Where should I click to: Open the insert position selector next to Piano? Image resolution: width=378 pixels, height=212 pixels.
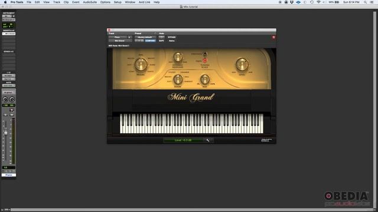tap(130, 37)
